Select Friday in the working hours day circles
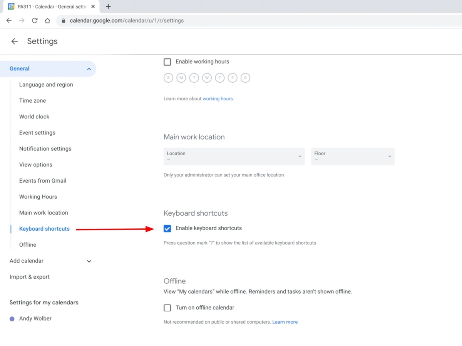The image size is (462, 346). tap(233, 78)
